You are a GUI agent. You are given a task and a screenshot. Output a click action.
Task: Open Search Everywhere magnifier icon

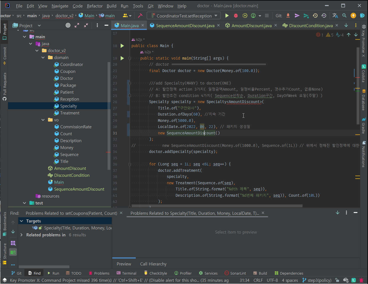344,16
